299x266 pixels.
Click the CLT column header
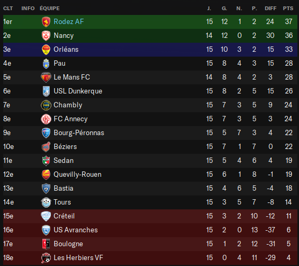[8, 9]
